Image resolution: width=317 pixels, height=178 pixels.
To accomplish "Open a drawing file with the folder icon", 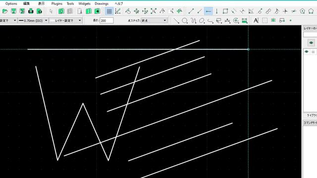I will [5, 11].
